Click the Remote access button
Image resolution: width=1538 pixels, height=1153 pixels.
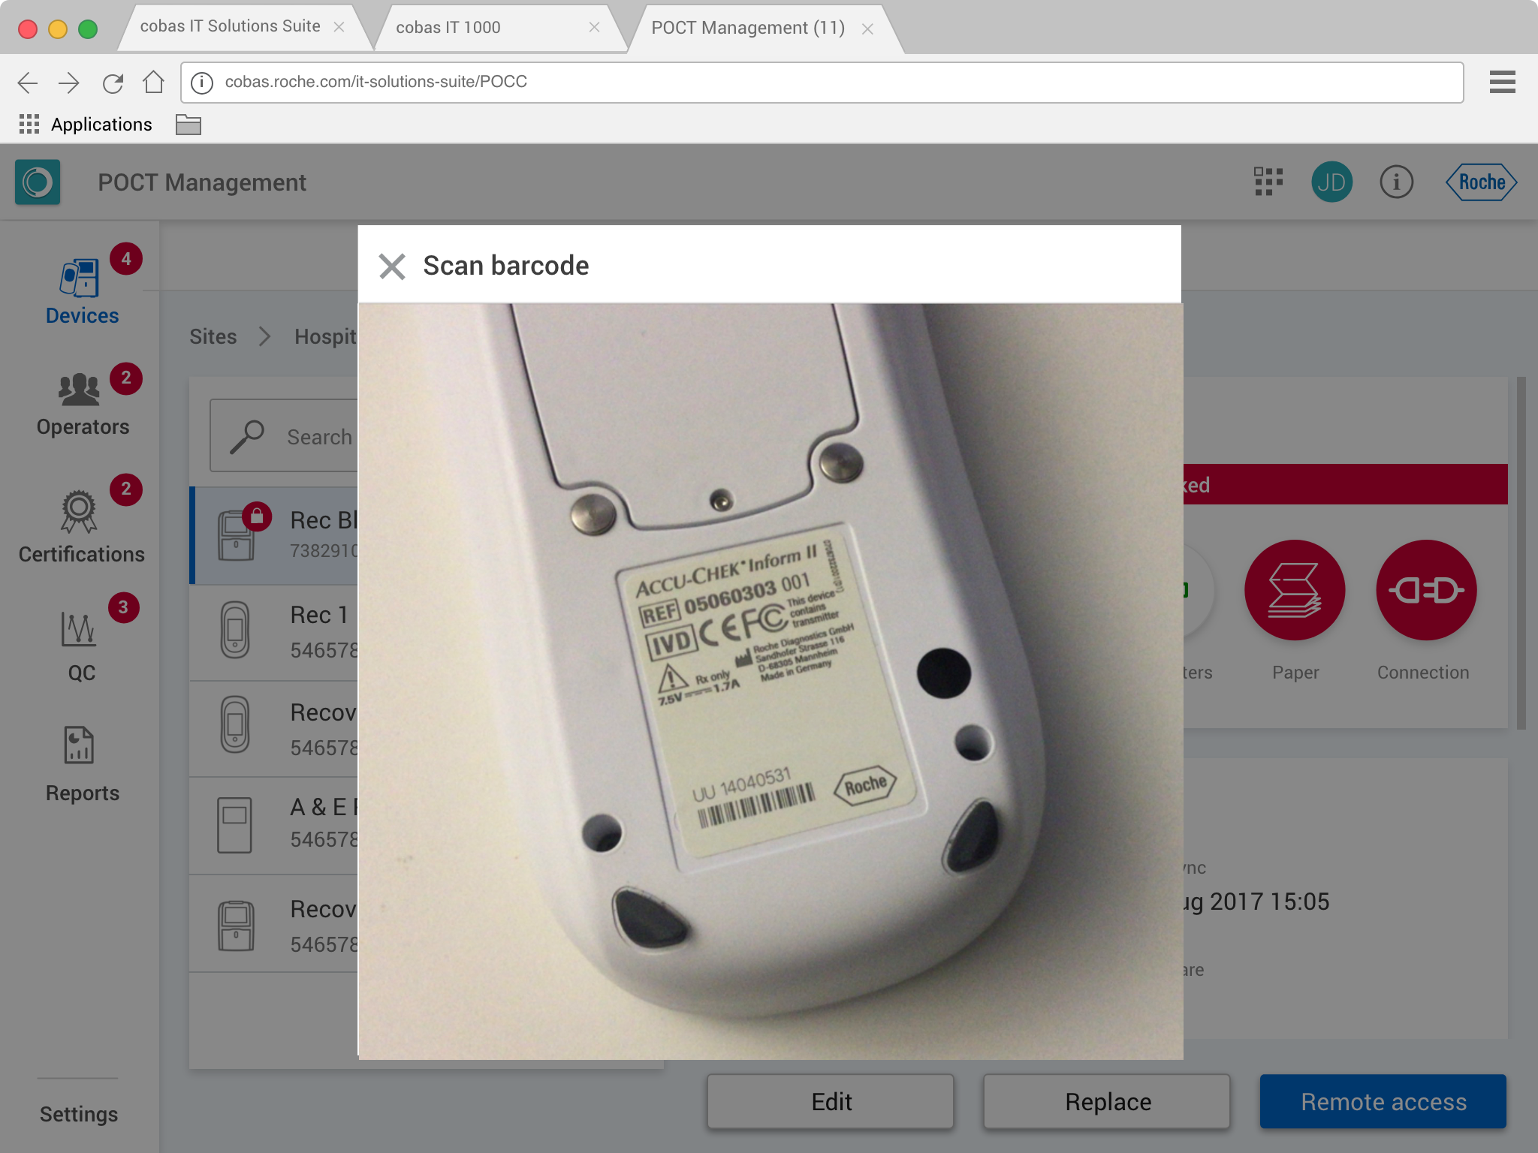(1383, 1101)
